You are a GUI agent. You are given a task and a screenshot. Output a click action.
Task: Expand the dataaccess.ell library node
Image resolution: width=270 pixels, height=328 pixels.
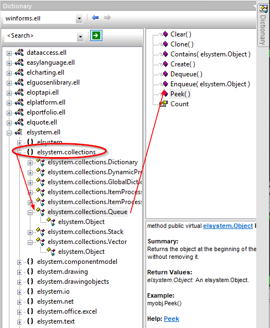[9, 53]
